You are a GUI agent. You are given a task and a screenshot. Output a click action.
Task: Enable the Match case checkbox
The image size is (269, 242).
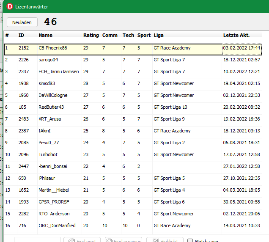(190, 241)
